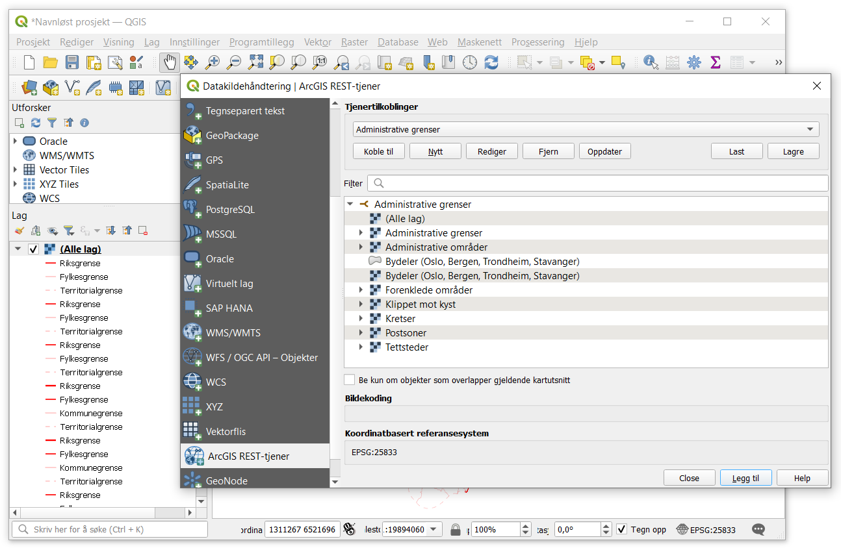Click the Nytt connection button
841x548 pixels.
[x=435, y=151]
